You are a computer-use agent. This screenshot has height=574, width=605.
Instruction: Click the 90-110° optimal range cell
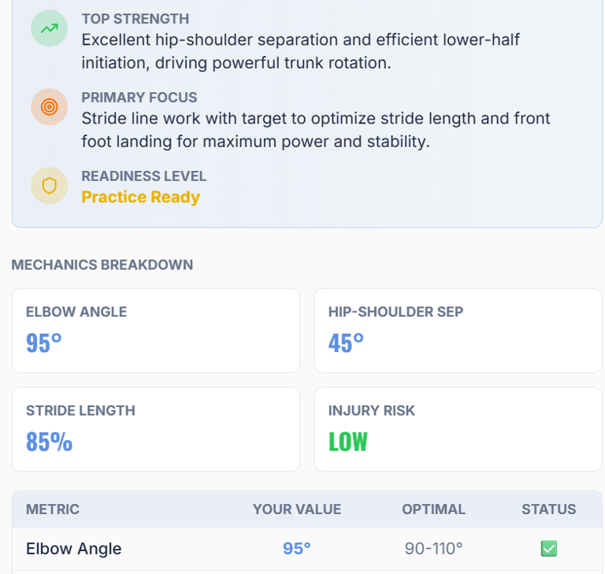(x=433, y=549)
